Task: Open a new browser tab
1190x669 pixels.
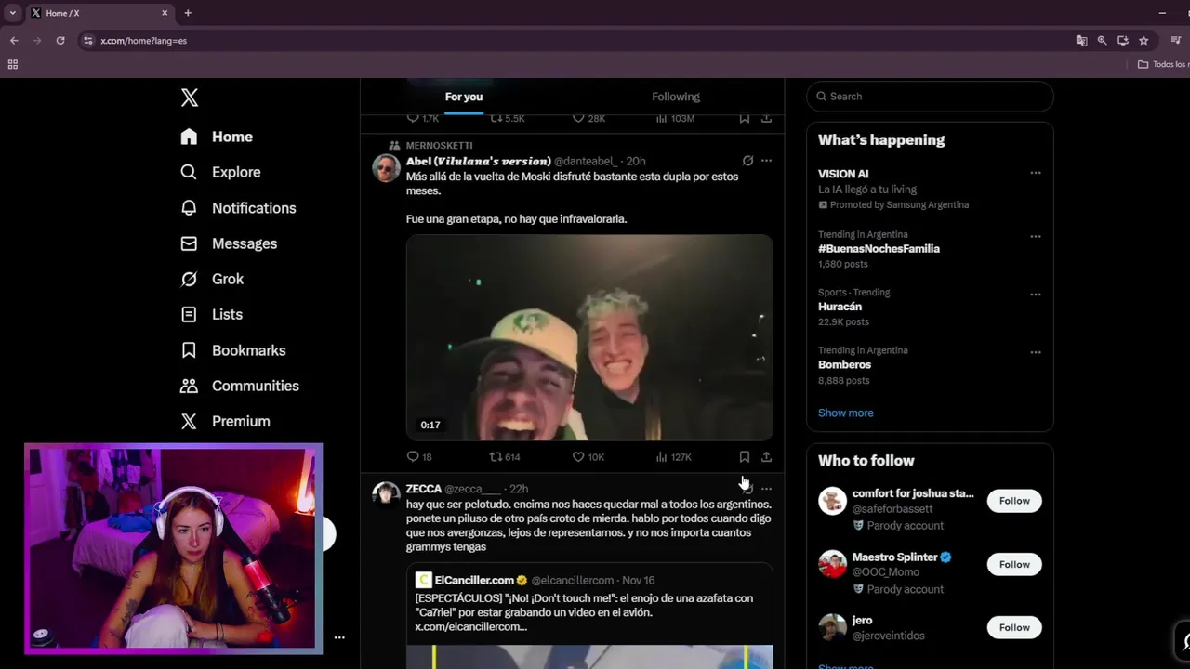Action: [188, 13]
